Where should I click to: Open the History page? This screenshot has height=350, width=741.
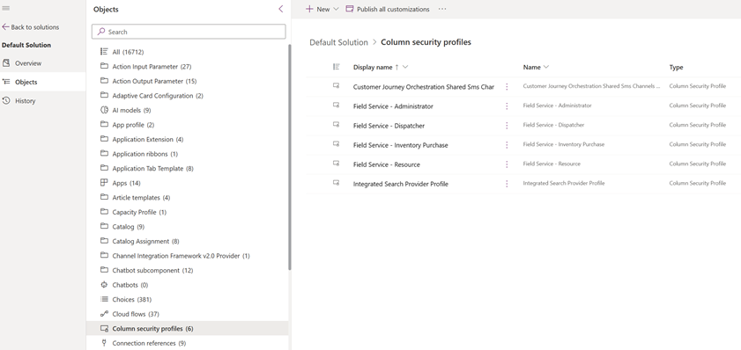tap(25, 101)
